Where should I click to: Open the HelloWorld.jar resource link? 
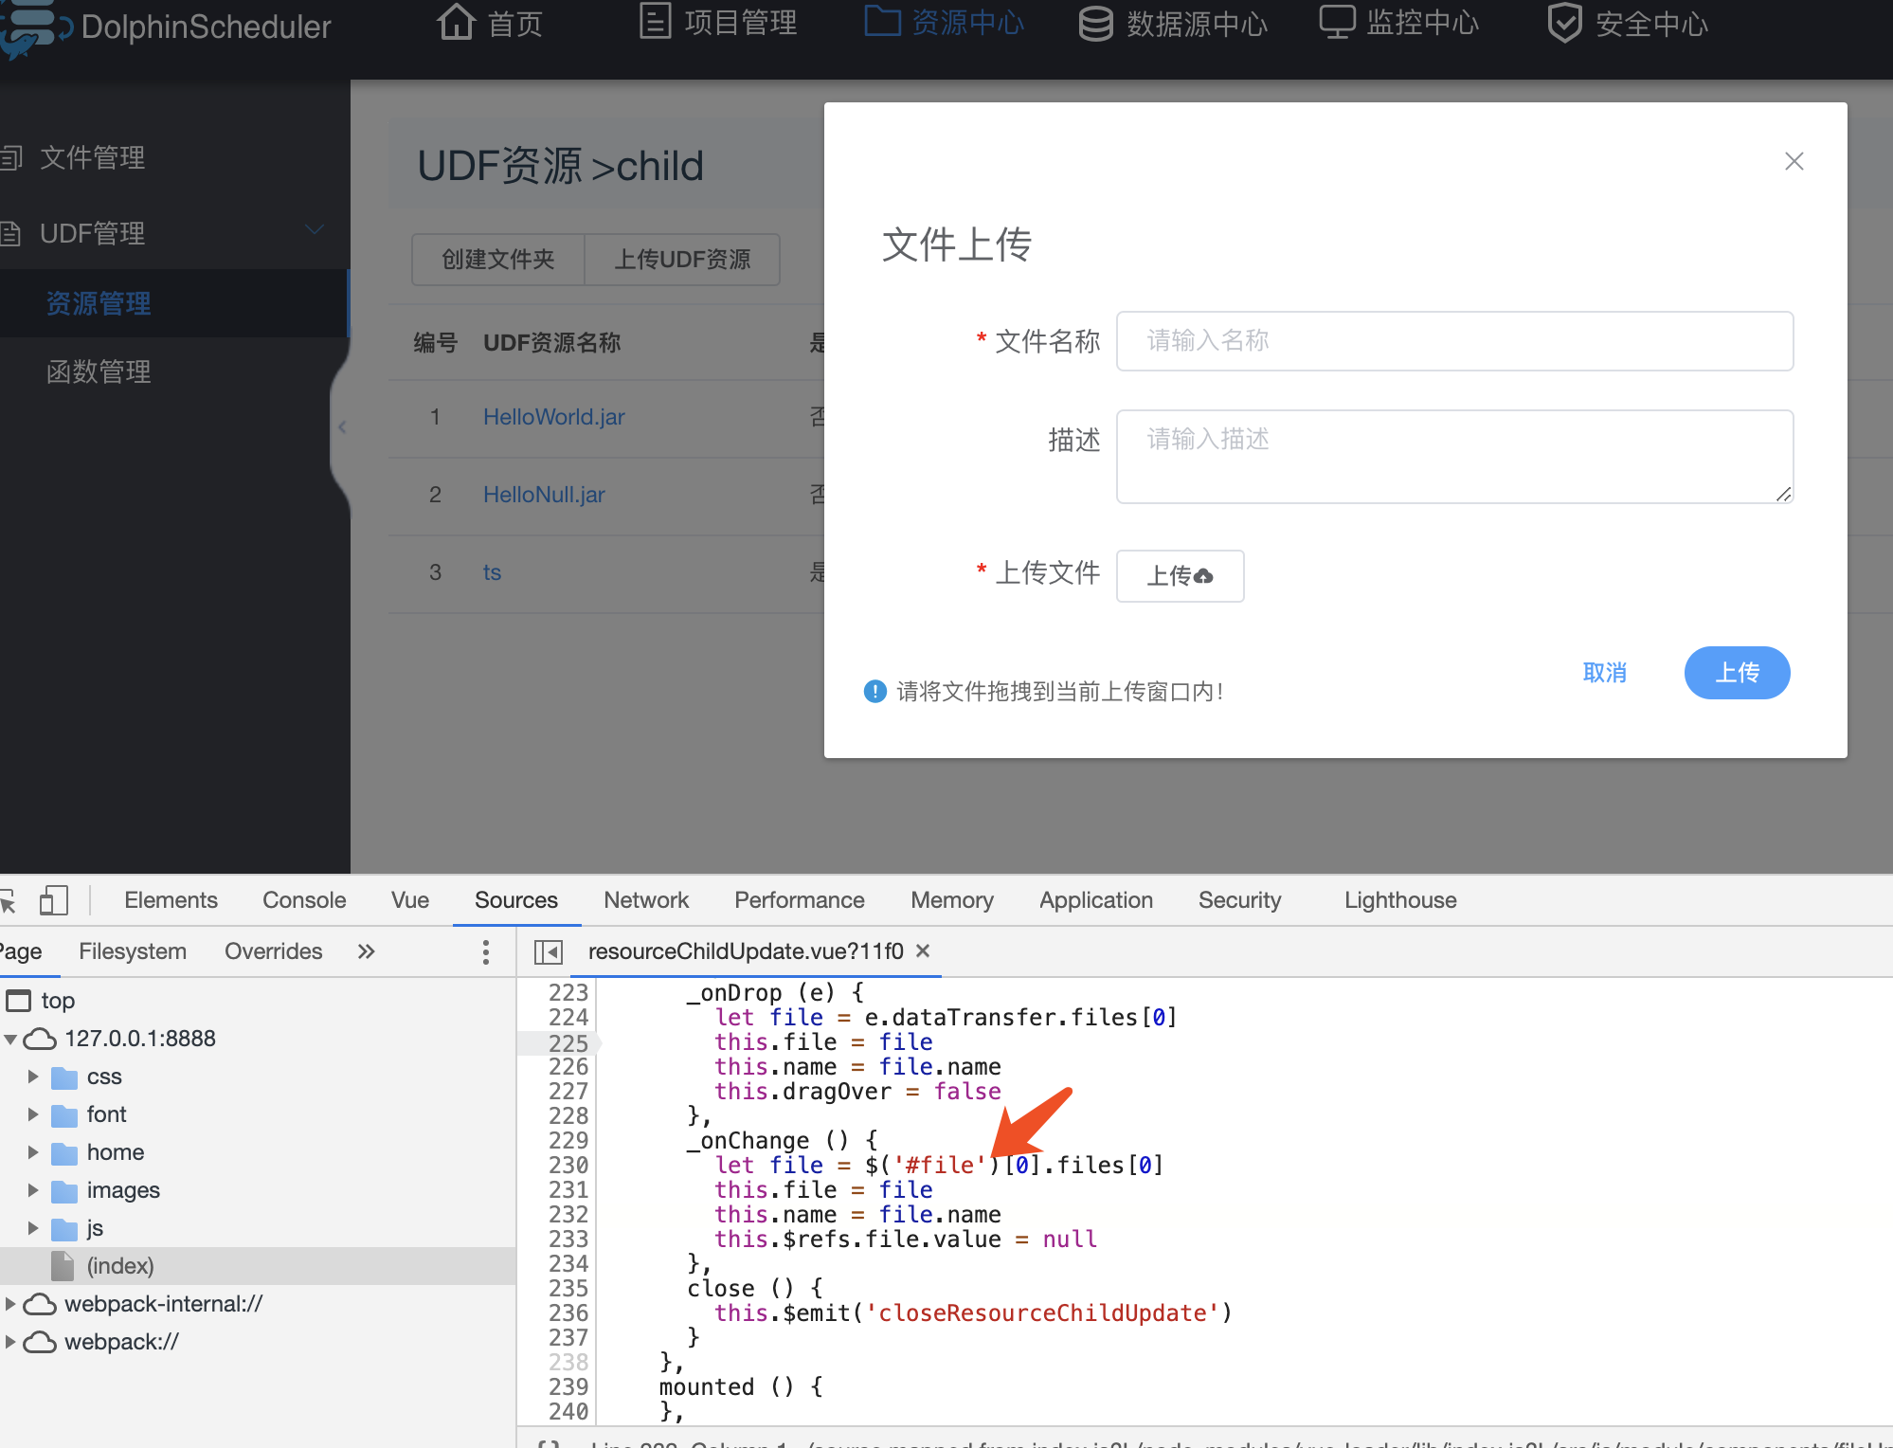553,417
